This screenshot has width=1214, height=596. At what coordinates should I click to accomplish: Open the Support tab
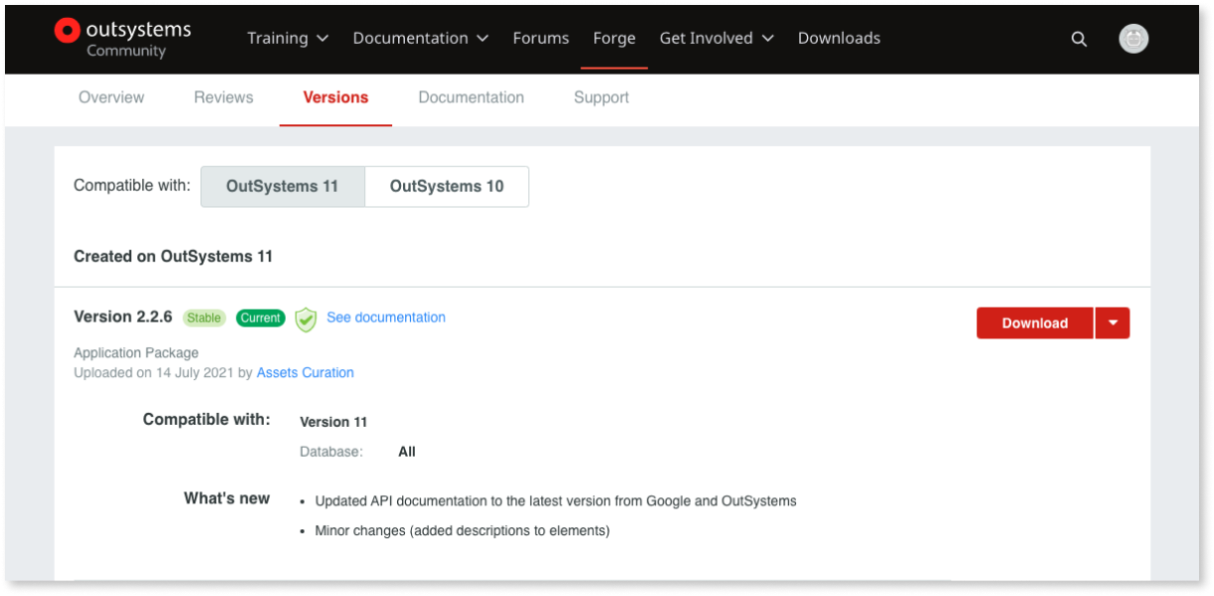pyautogui.click(x=601, y=98)
